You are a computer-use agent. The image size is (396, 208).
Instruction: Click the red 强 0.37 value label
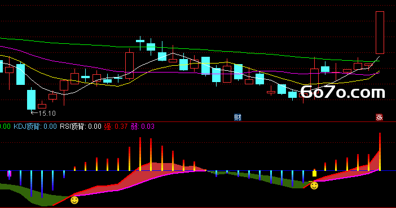[x=116, y=126]
